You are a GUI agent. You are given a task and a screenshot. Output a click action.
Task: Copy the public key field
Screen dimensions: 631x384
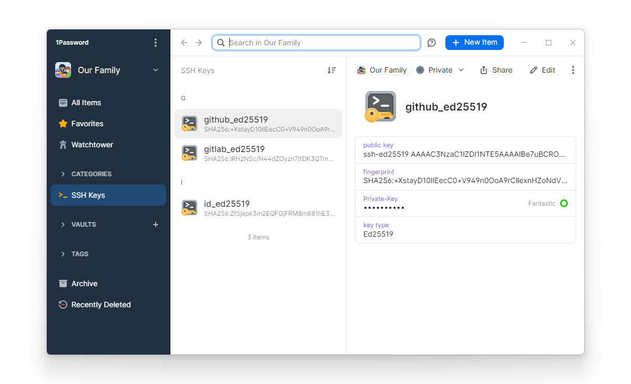click(x=465, y=150)
